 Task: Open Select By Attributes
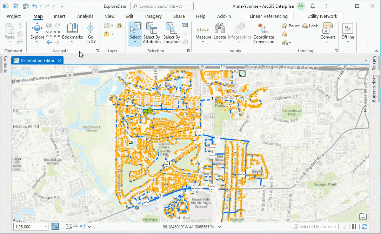(x=152, y=33)
